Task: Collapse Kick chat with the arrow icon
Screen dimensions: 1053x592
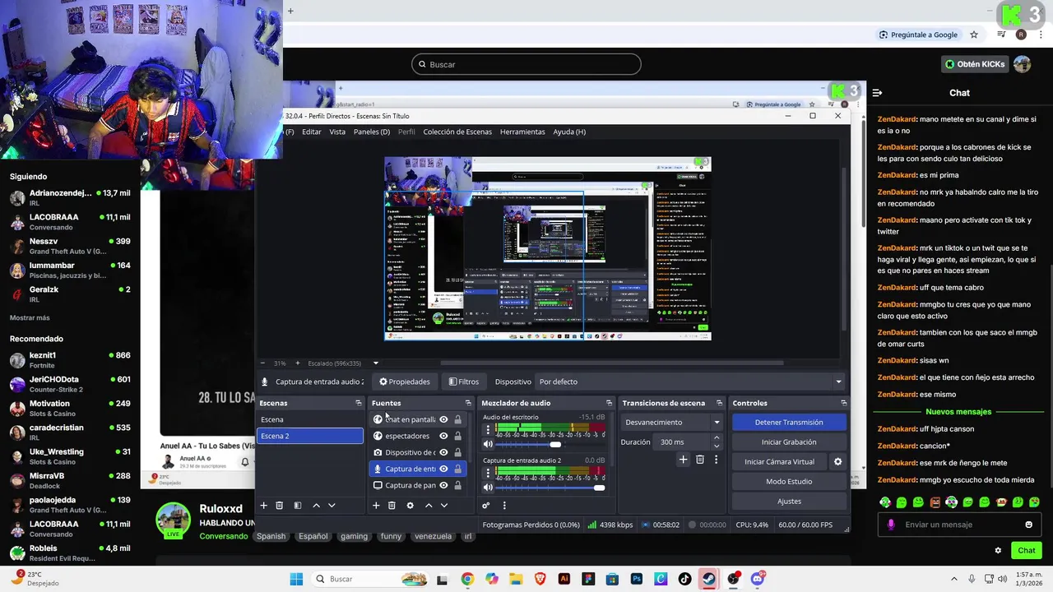Action: point(877,93)
